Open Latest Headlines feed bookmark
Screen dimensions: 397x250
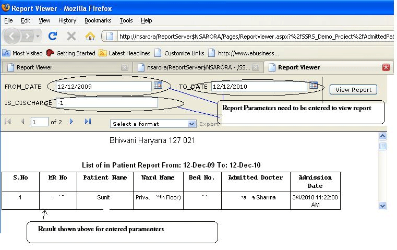125,53
